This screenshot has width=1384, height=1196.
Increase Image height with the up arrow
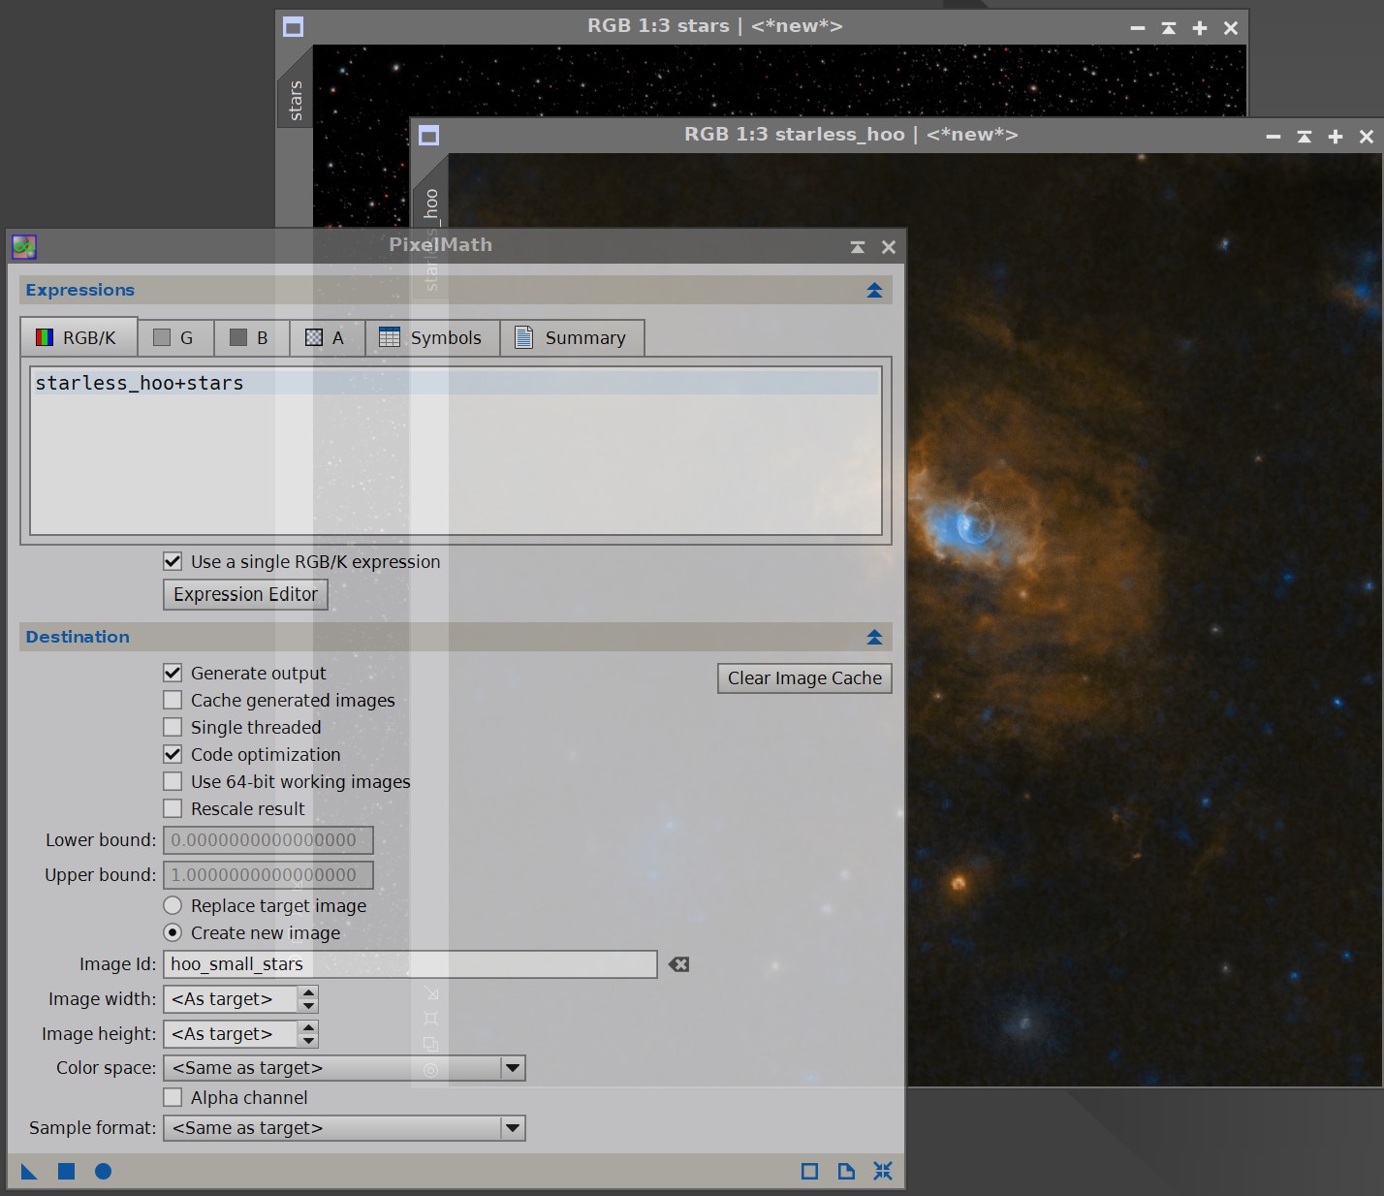click(308, 1027)
